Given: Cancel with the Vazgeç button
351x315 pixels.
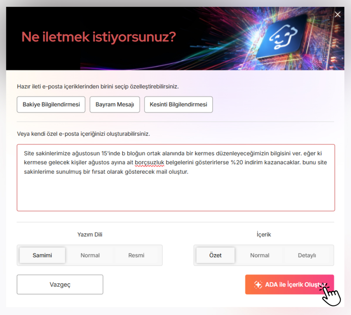Looking at the screenshot, I should (x=60, y=285).
